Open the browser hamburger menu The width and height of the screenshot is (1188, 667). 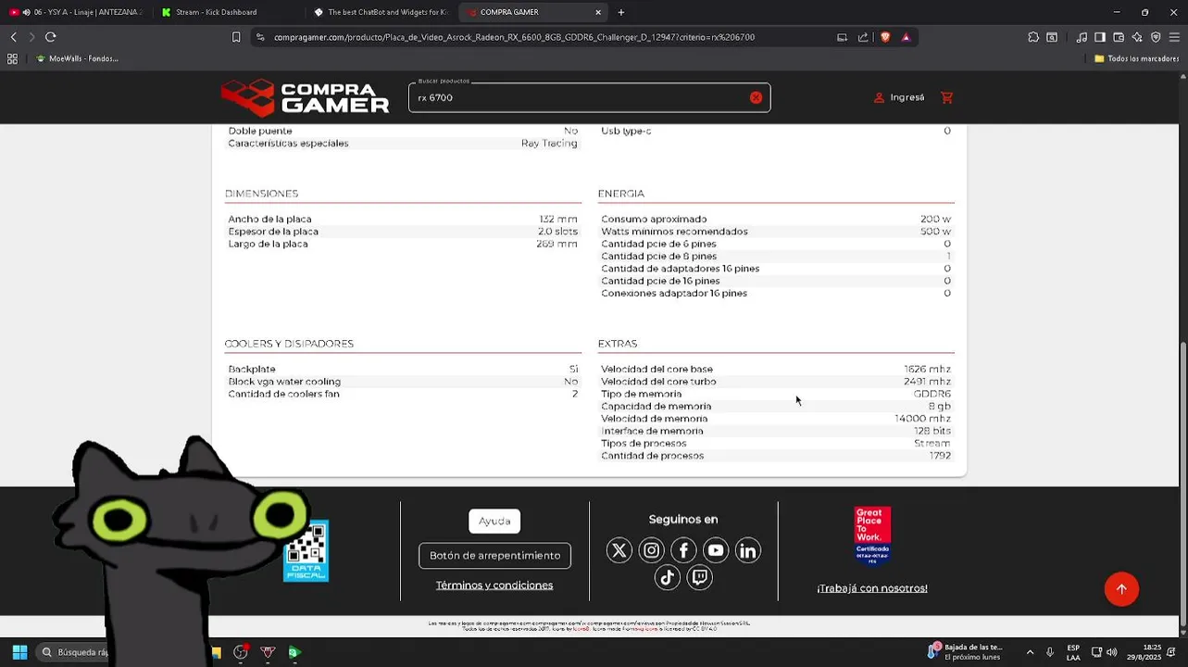coord(1174,37)
